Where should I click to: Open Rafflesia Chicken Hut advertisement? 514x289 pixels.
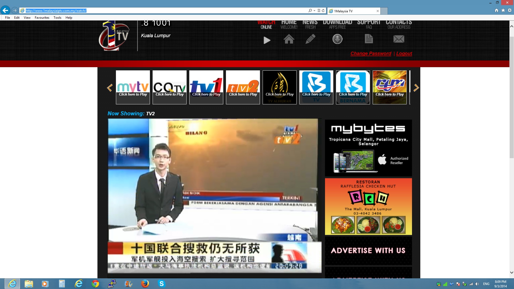coord(368,207)
